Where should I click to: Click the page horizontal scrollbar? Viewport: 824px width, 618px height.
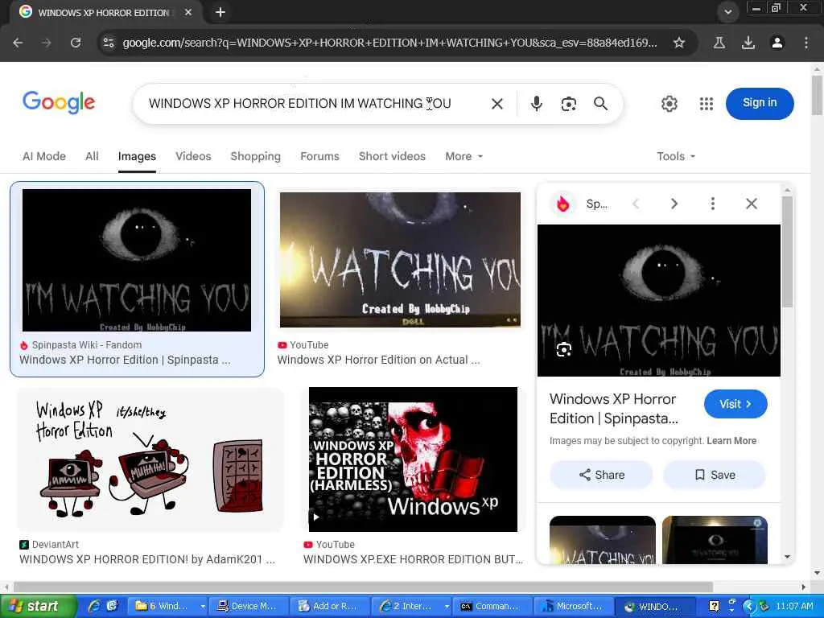pos(363,587)
